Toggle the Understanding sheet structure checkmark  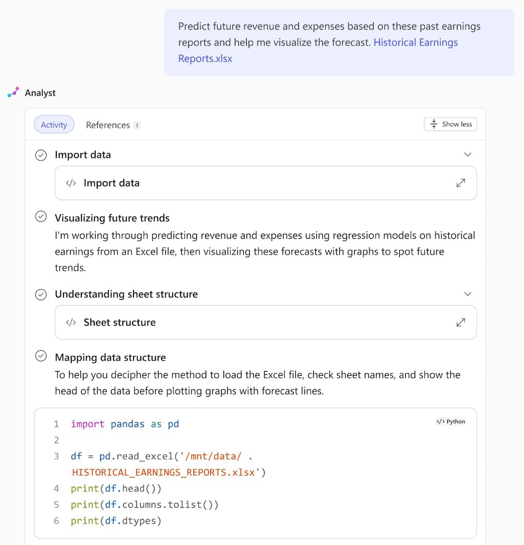pos(41,294)
